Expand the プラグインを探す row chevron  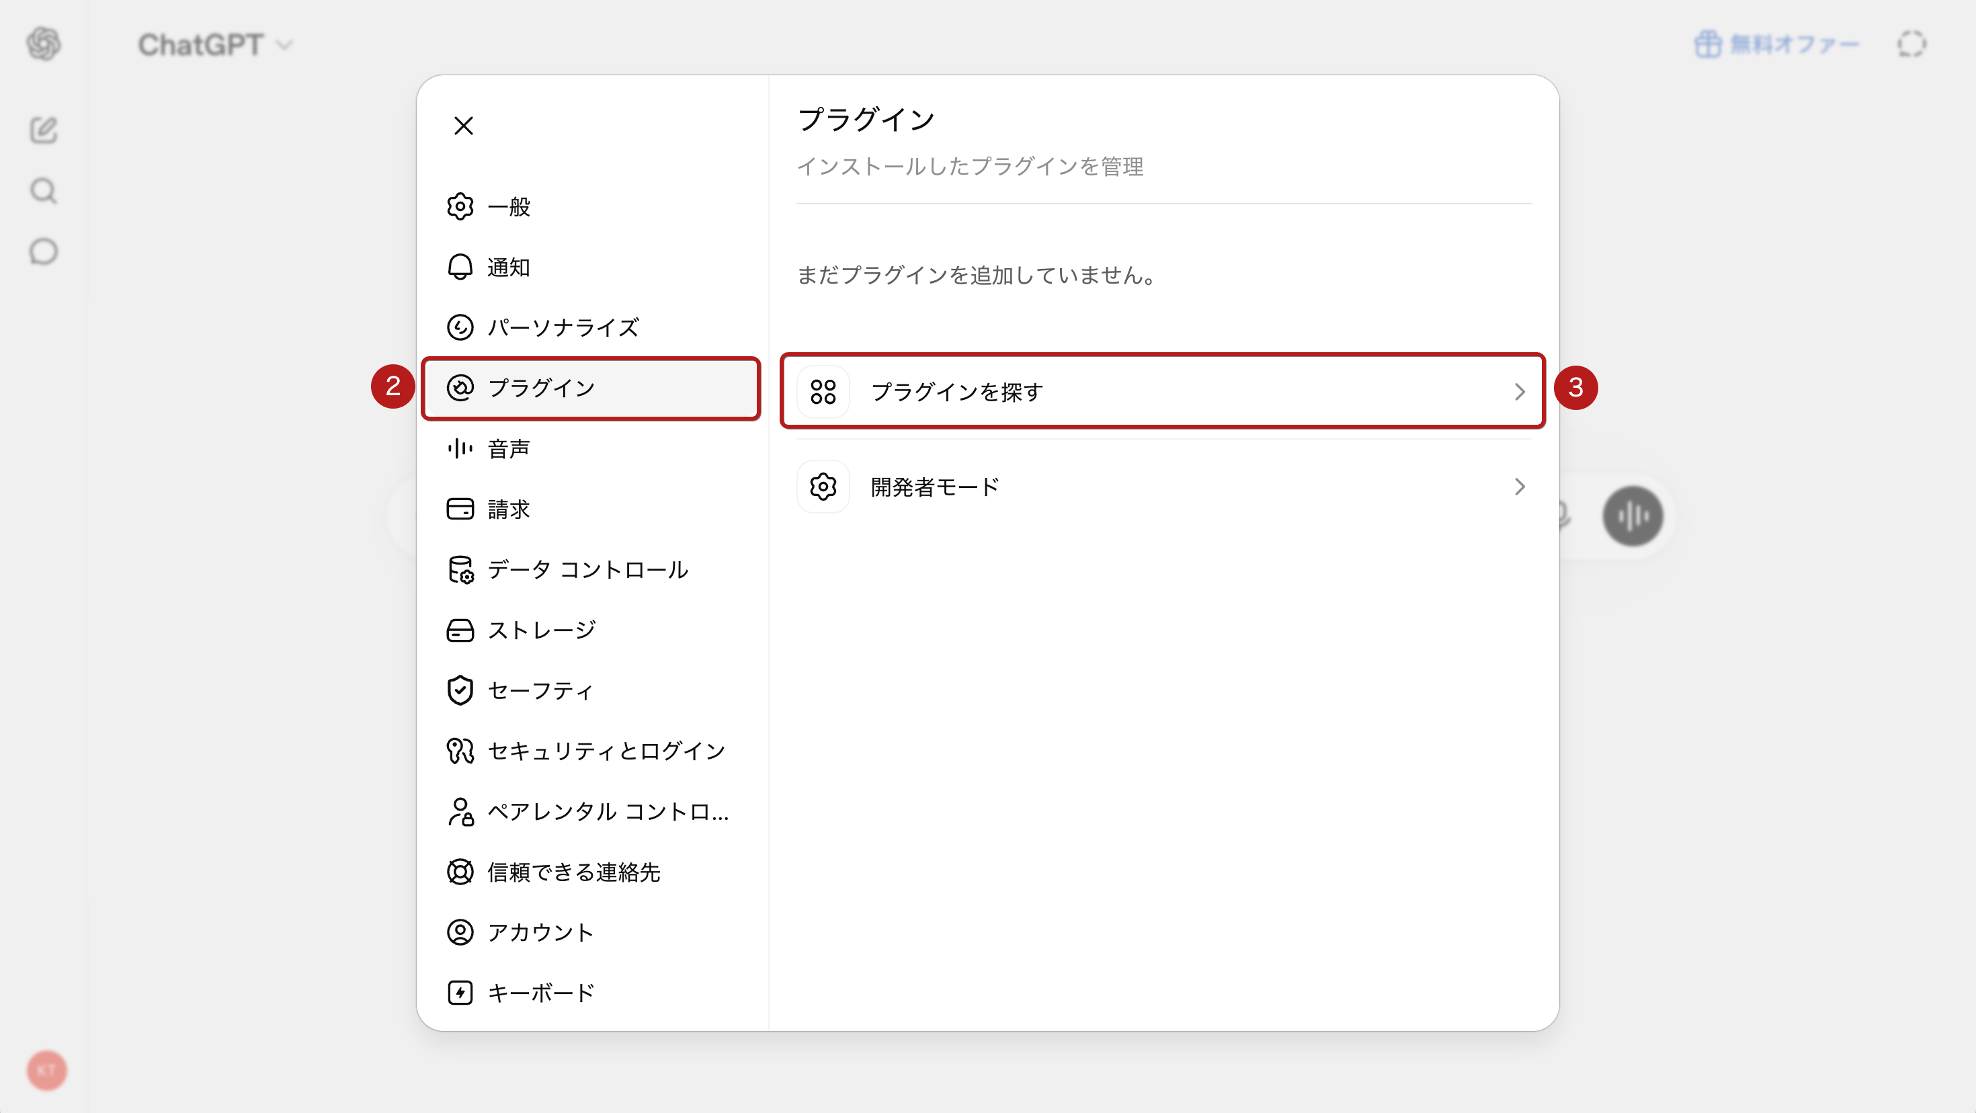[x=1520, y=392]
